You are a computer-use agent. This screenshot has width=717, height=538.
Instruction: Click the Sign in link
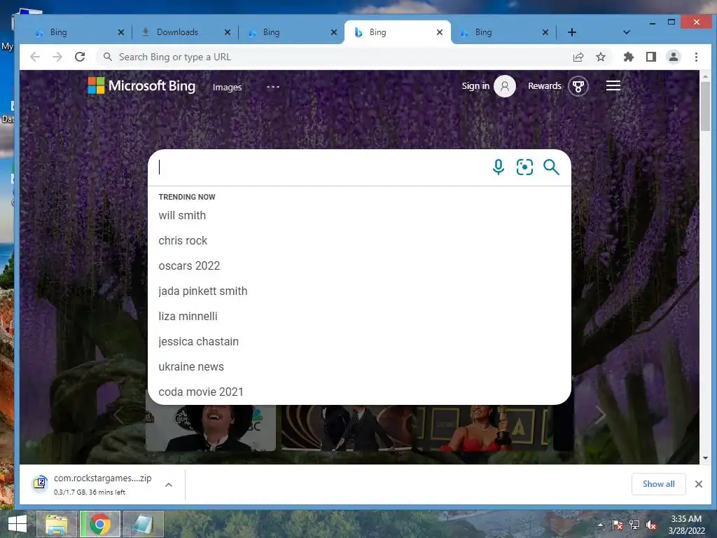[x=475, y=85]
